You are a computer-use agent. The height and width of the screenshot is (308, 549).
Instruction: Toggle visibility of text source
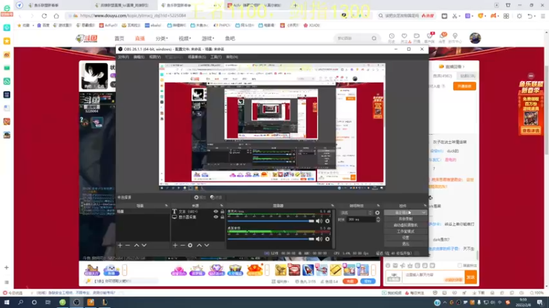215,211
